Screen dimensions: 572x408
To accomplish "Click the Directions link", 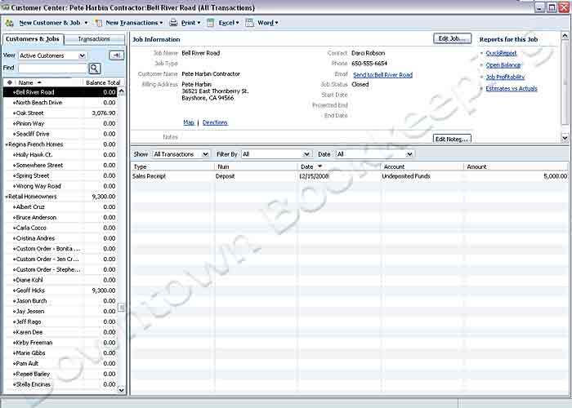I will click(x=215, y=122).
